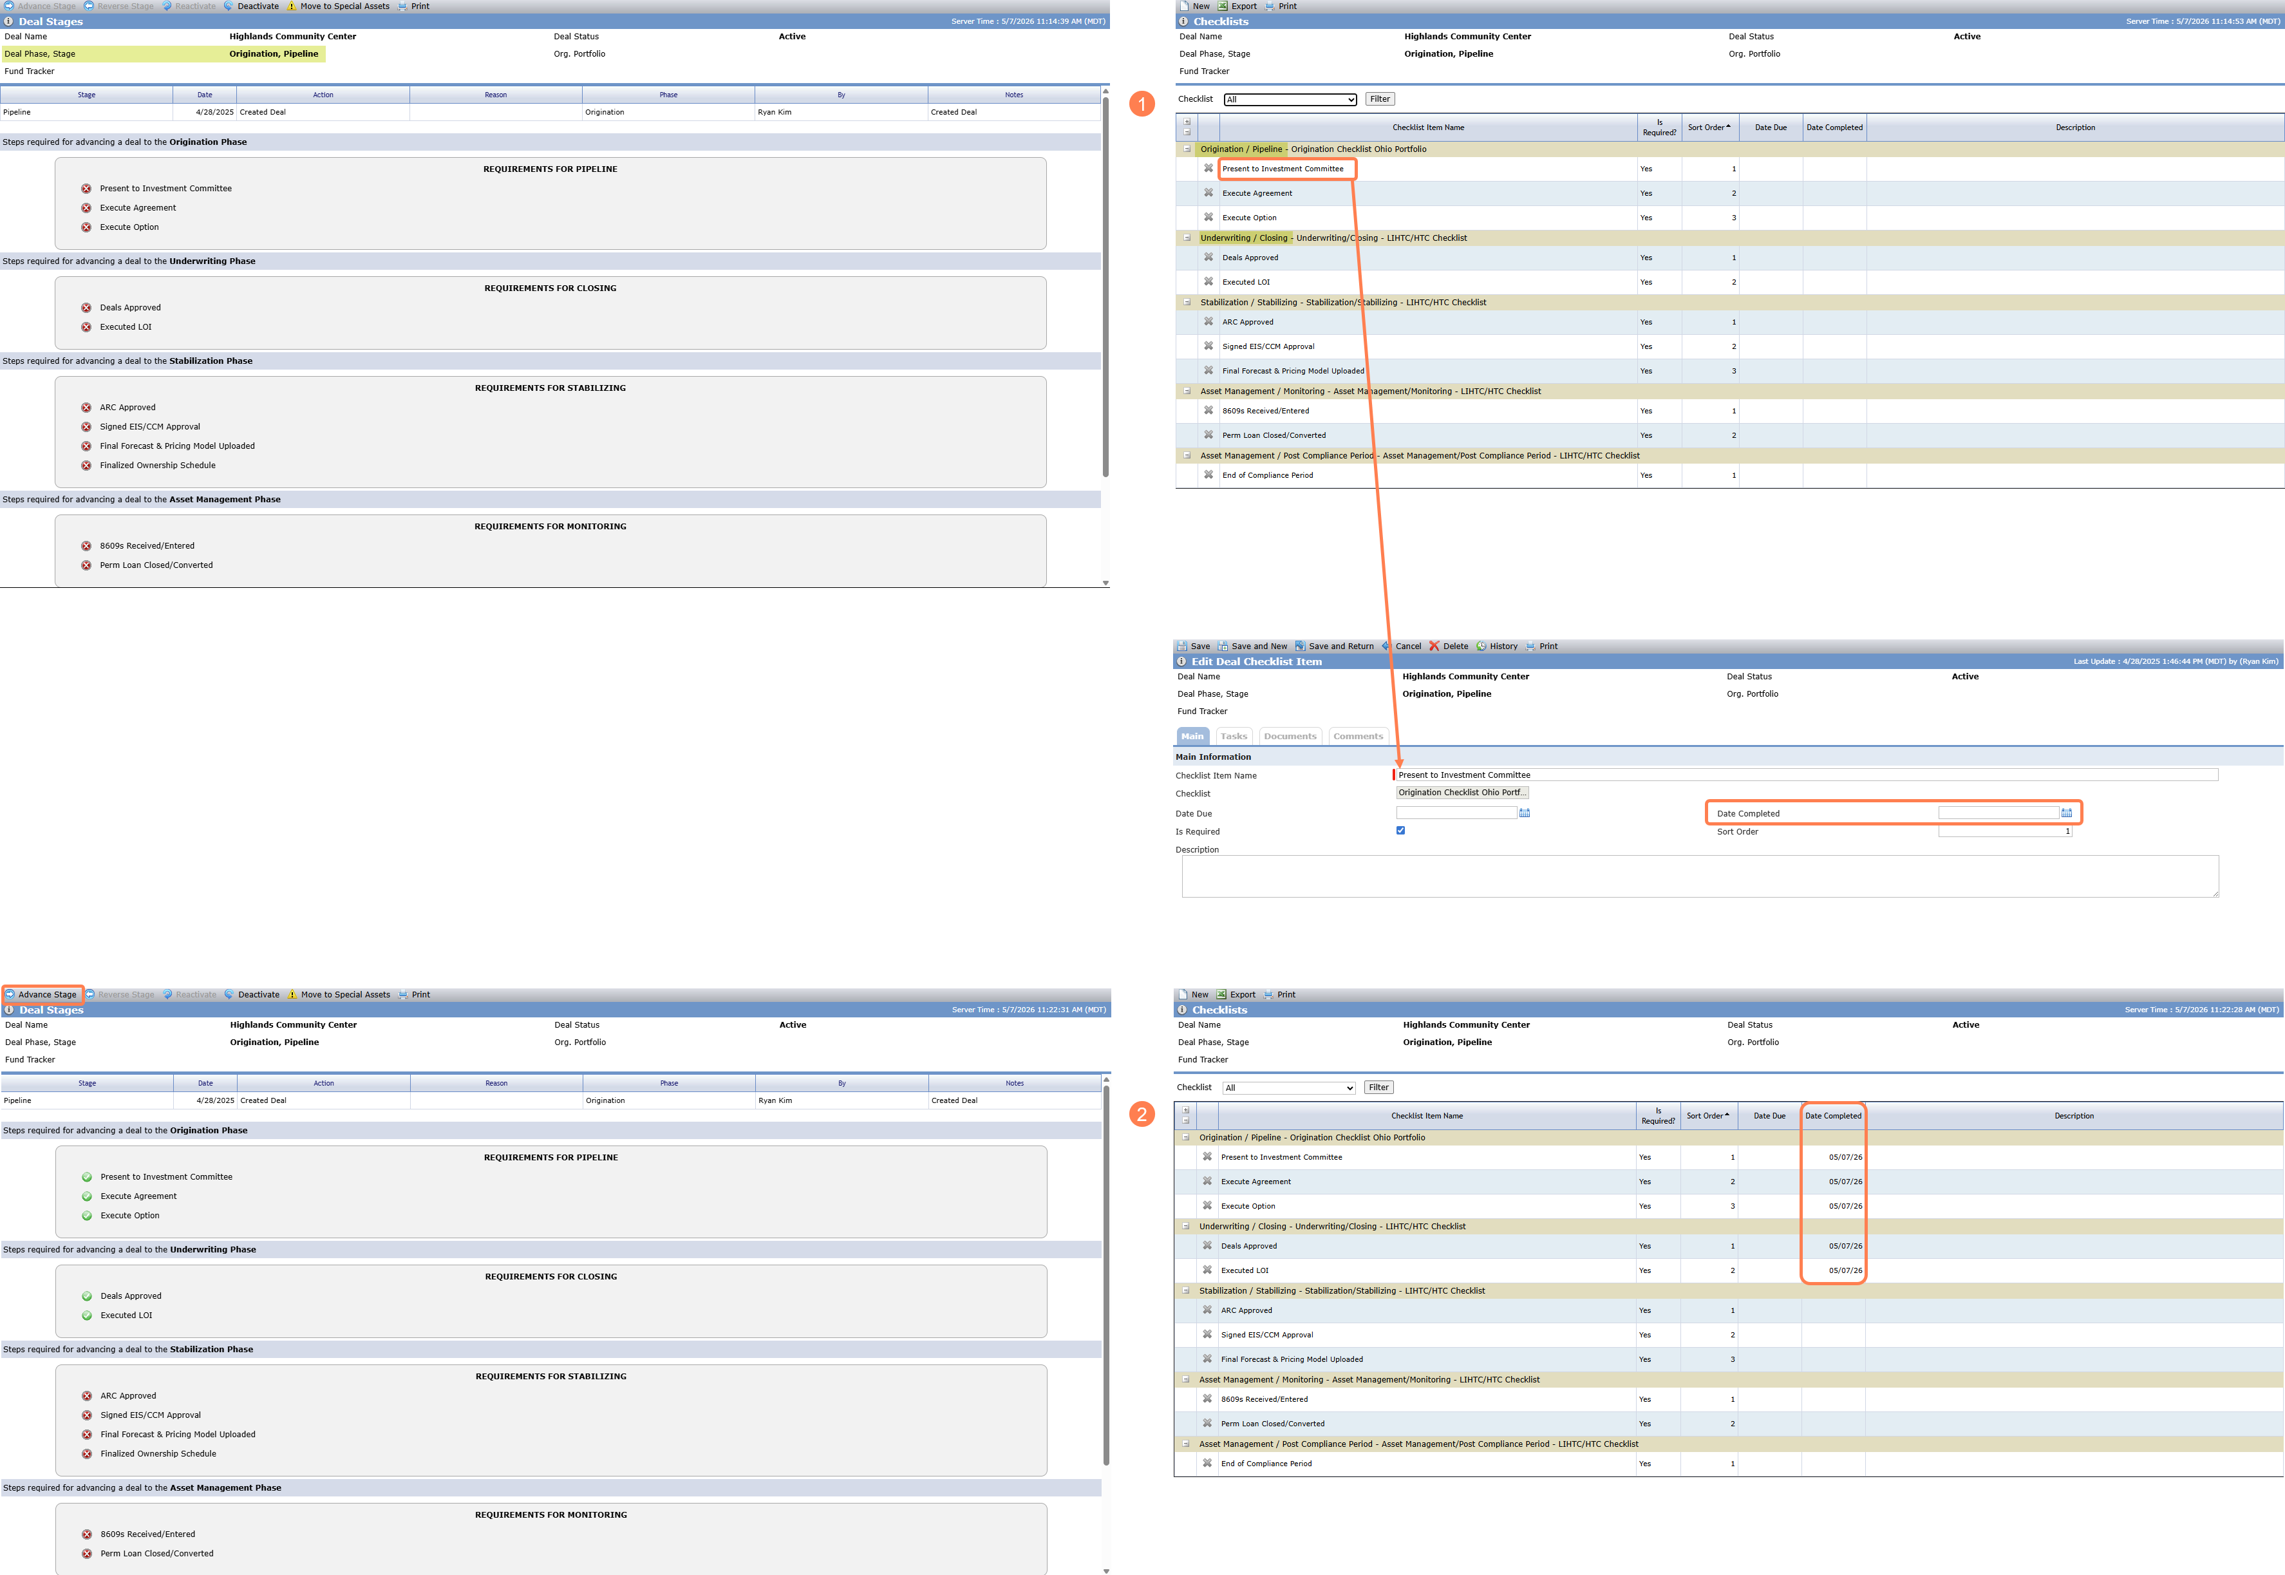Click Save in Edit Deal Checklist Item toolbar
2285x1575 pixels.
pos(1193,646)
